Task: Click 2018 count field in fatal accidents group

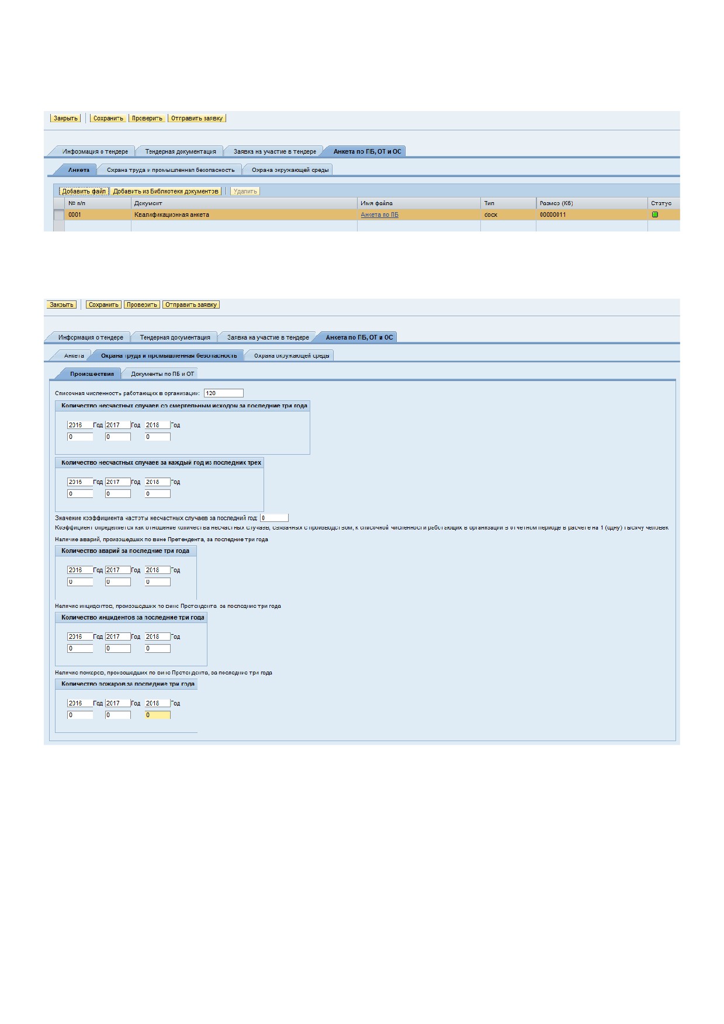Action: pyautogui.click(x=158, y=437)
